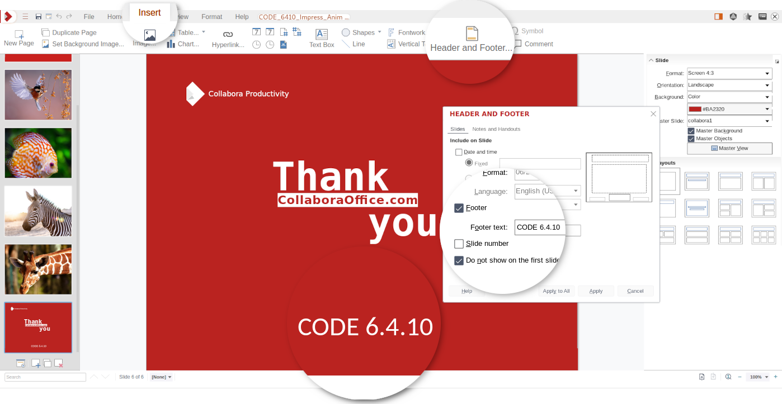
Task: Uncheck Master Background checkbox
Action: (691, 131)
